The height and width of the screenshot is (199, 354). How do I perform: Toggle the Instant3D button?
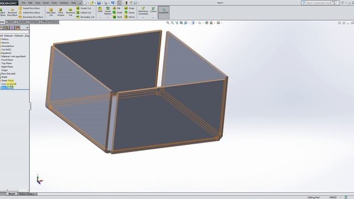pos(164,12)
